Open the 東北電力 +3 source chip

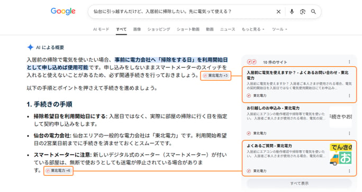[215, 76]
